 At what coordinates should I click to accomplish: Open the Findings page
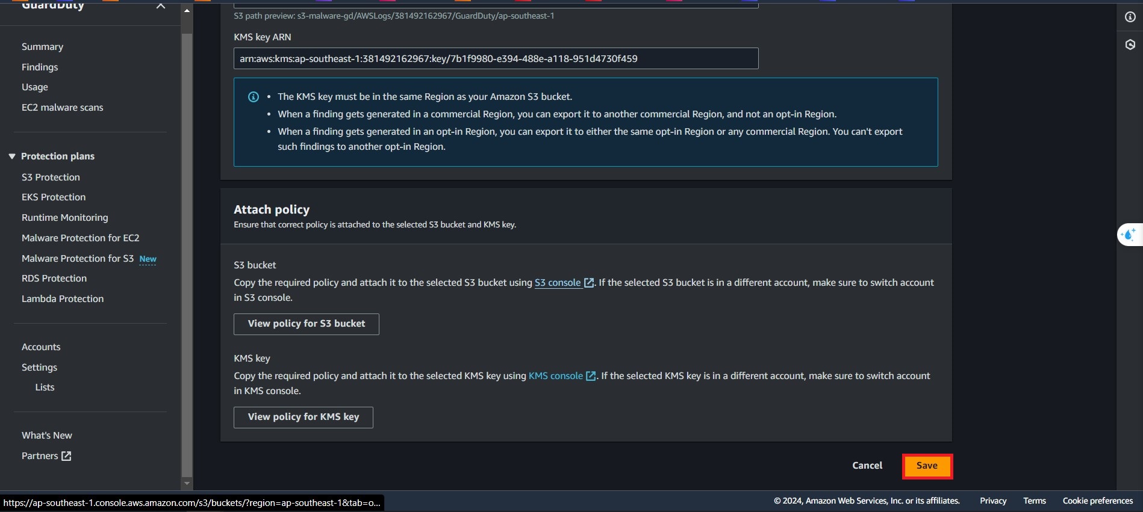[x=40, y=67]
